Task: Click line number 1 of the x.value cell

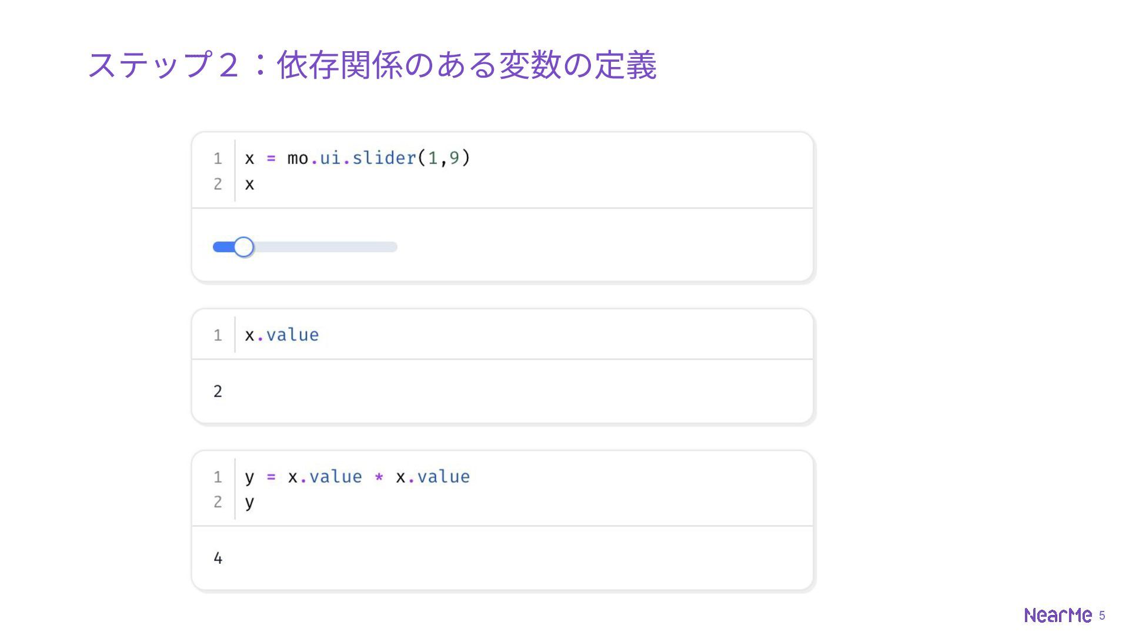Action: (x=218, y=335)
